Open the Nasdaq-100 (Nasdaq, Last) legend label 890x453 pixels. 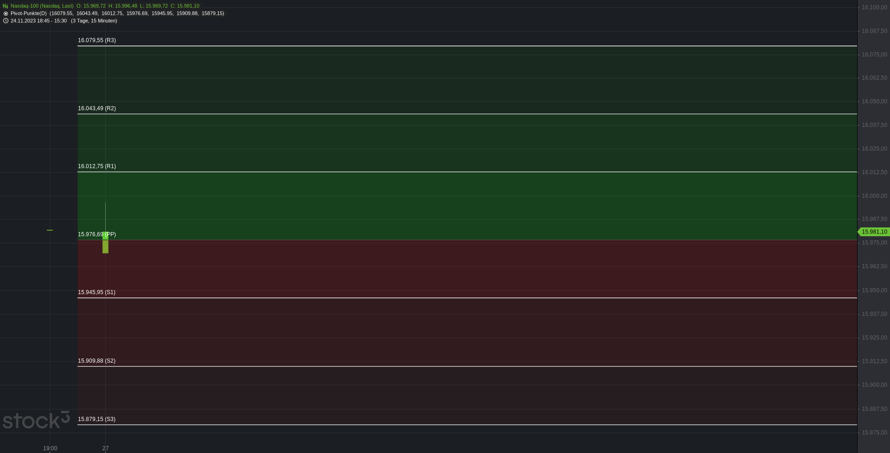42,6
